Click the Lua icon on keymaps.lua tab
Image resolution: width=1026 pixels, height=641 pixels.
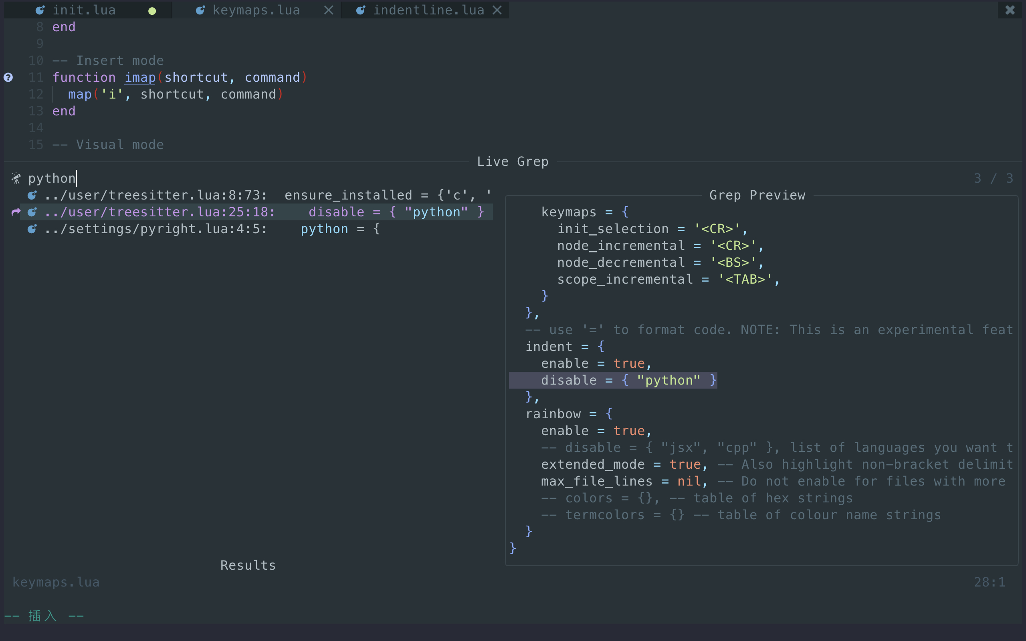coord(200,10)
